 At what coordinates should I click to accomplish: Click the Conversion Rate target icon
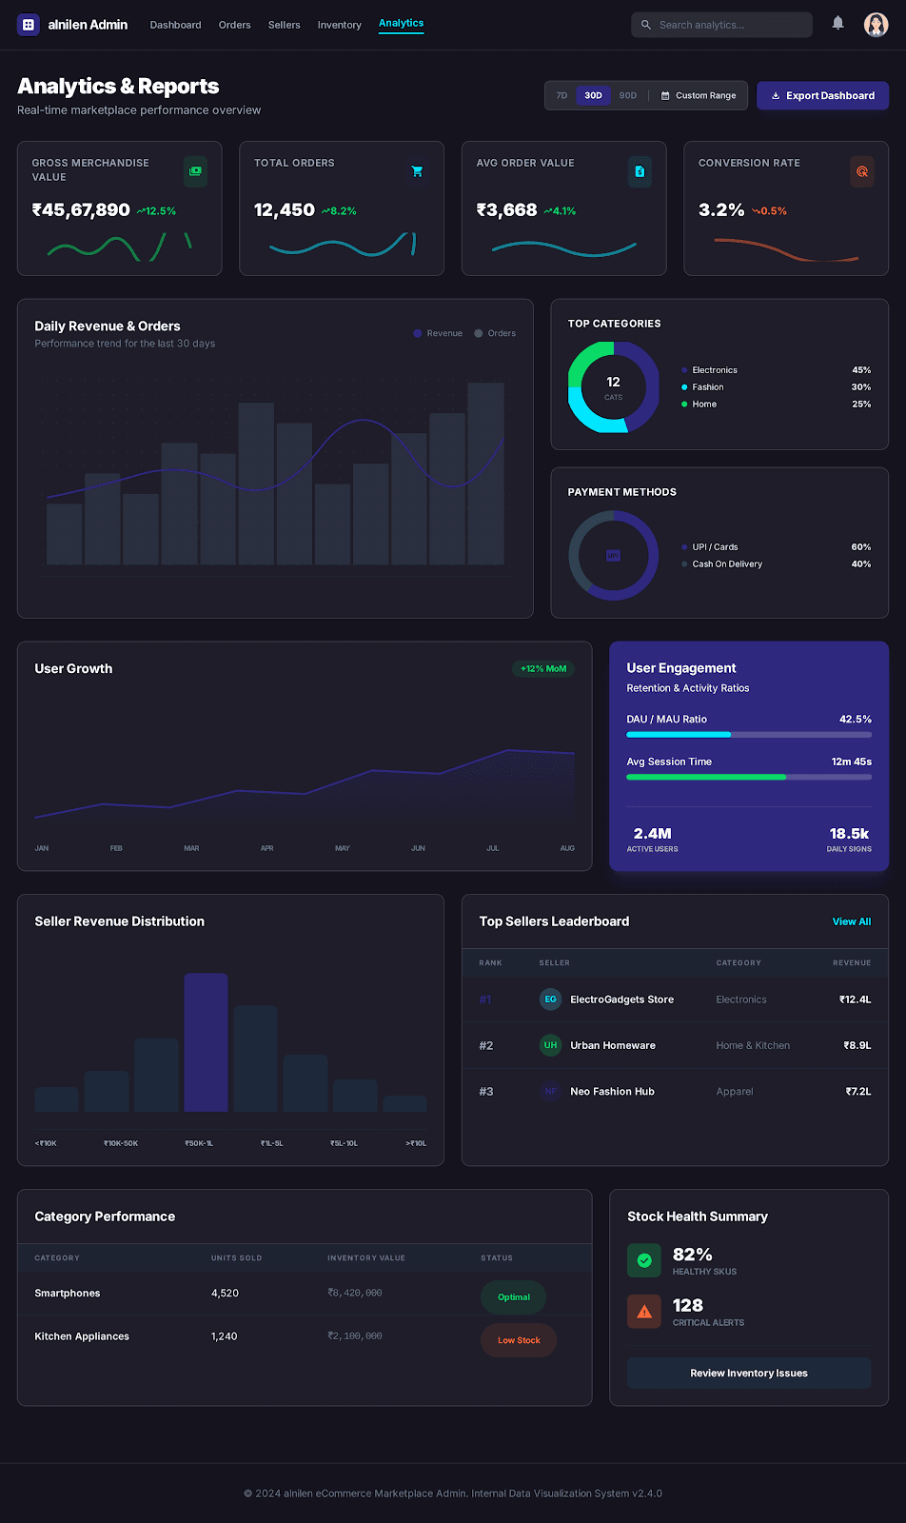click(861, 171)
